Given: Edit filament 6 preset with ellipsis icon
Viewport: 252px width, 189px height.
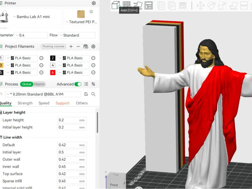Looking at the screenshot, I should click(93, 72).
